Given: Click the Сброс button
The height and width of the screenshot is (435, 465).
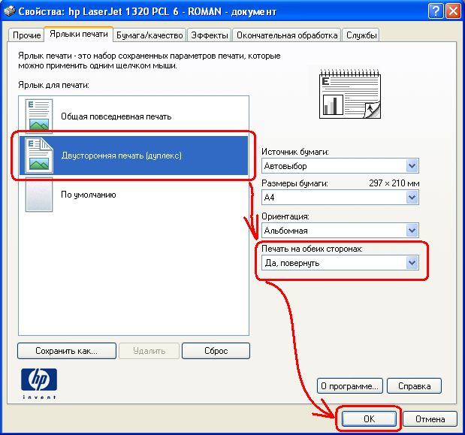Looking at the screenshot, I should tap(216, 351).
